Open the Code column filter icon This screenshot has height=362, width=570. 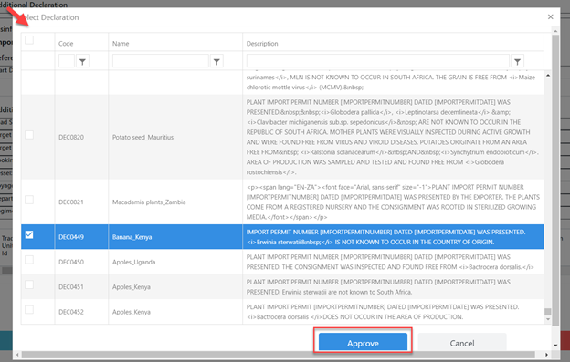(x=82, y=61)
